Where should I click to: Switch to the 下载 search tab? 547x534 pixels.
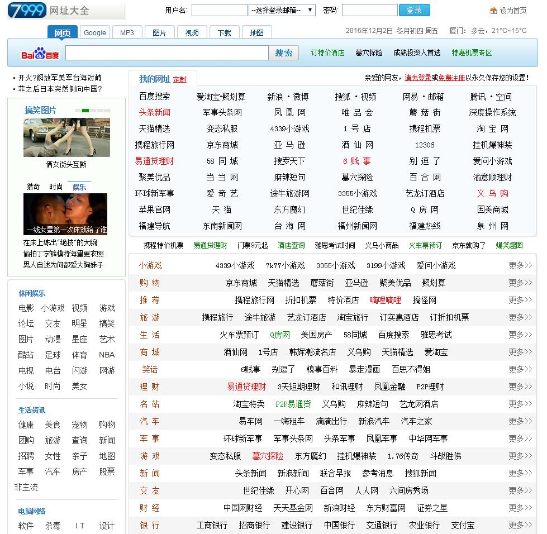[224, 33]
